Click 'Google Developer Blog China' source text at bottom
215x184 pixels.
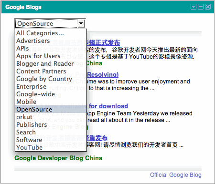pyautogui.click(x=58, y=158)
